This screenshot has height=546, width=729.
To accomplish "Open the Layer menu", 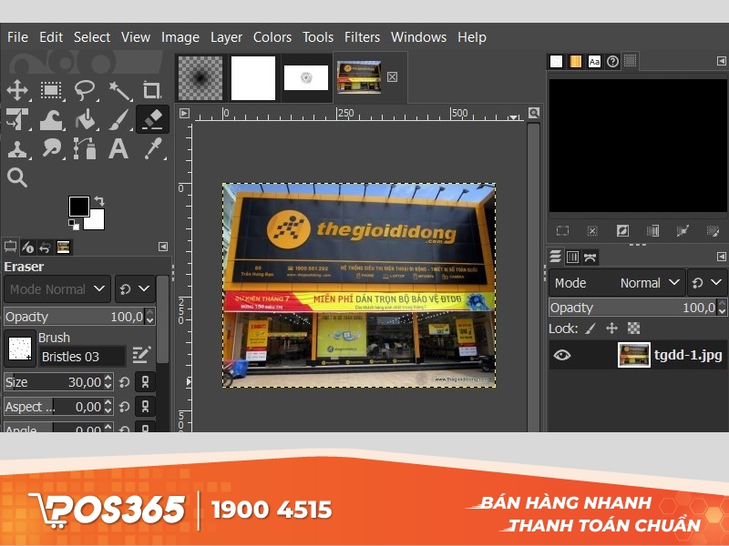I will [226, 37].
